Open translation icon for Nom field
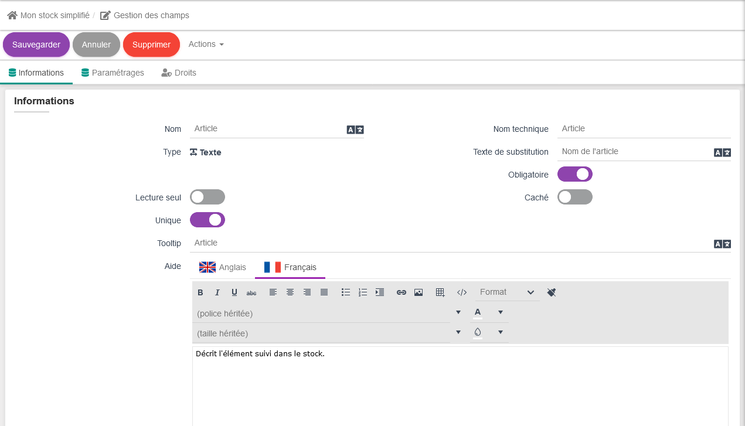This screenshot has height=426, width=745. click(x=355, y=130)
